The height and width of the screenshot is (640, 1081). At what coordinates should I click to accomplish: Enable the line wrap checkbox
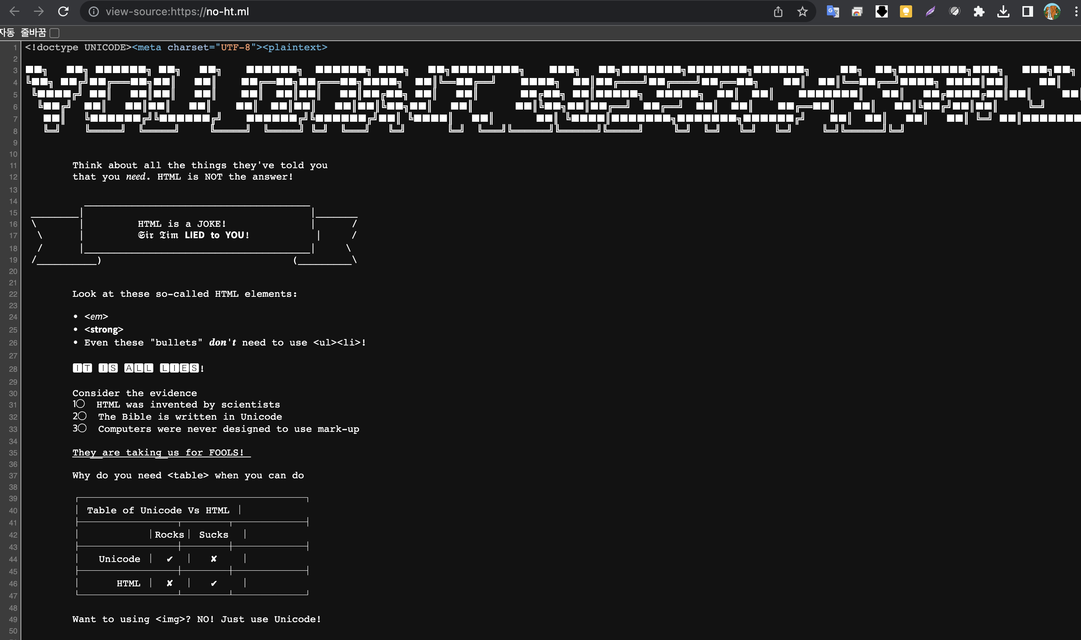click(x=54, y=33)
